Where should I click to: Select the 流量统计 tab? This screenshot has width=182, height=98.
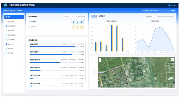pyautogui.click(x=94, y=16)
